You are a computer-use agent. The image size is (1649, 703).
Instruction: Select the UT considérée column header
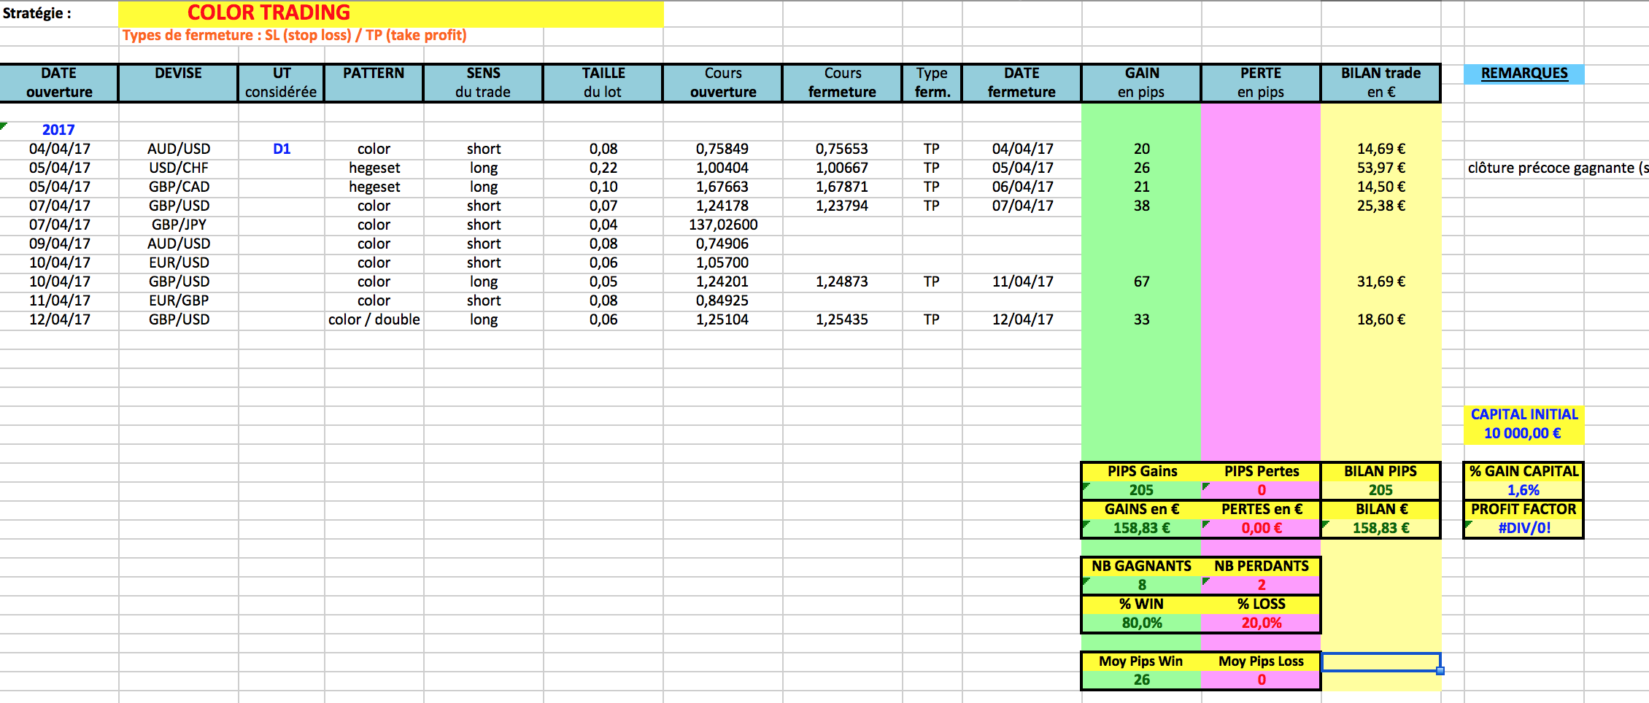[x=281, y=82]
